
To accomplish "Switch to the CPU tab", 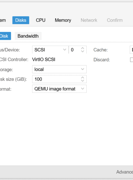I will click(x=40, y=20).
